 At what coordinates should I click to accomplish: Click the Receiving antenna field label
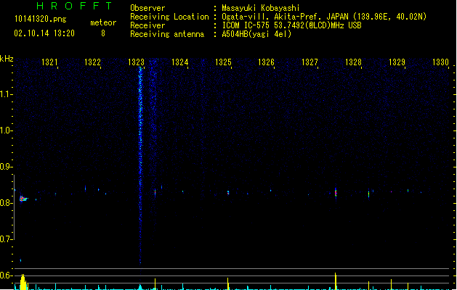point(167,34)
